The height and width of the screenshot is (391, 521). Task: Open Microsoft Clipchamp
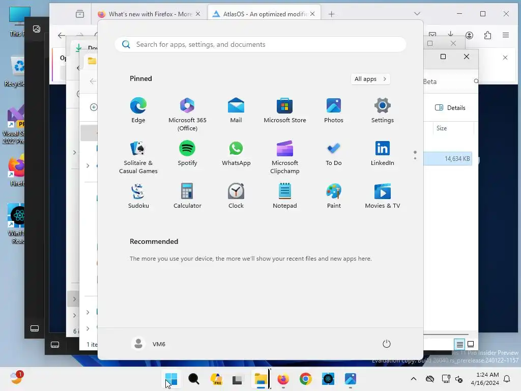click(285, 157)
